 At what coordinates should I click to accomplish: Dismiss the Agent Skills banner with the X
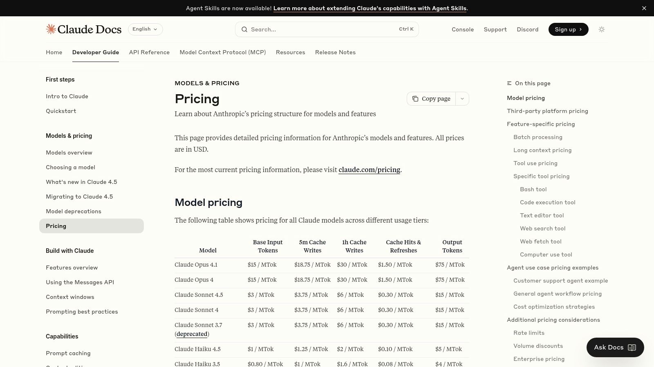click(x=644, y=8)
